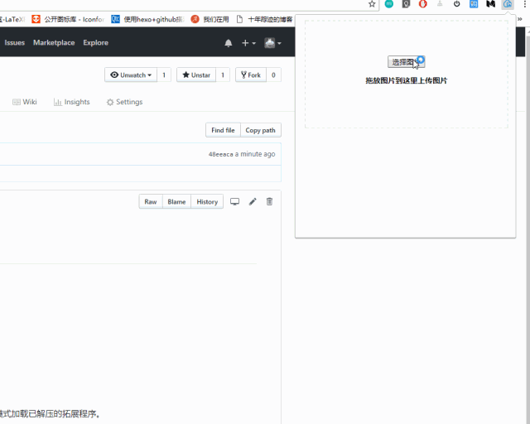Viewport: 530px width, 424px height.
Task: Show hidden bookmarks via the chevron
Action: pos(520,19)
